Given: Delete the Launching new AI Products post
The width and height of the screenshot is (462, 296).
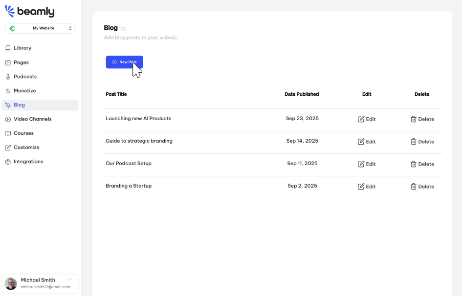Looking at the screenshot, I should pos(422,119).
